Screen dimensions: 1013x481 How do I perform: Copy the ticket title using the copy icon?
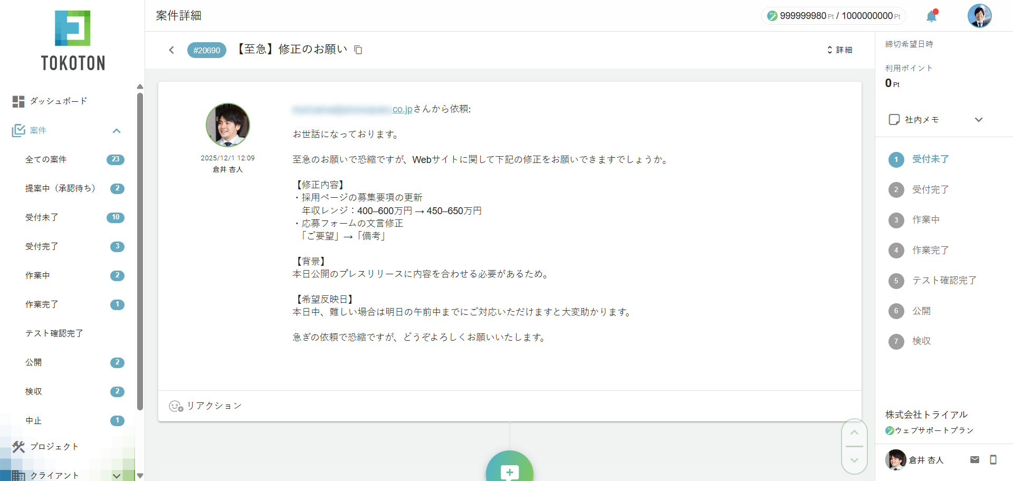click(358, 50)
